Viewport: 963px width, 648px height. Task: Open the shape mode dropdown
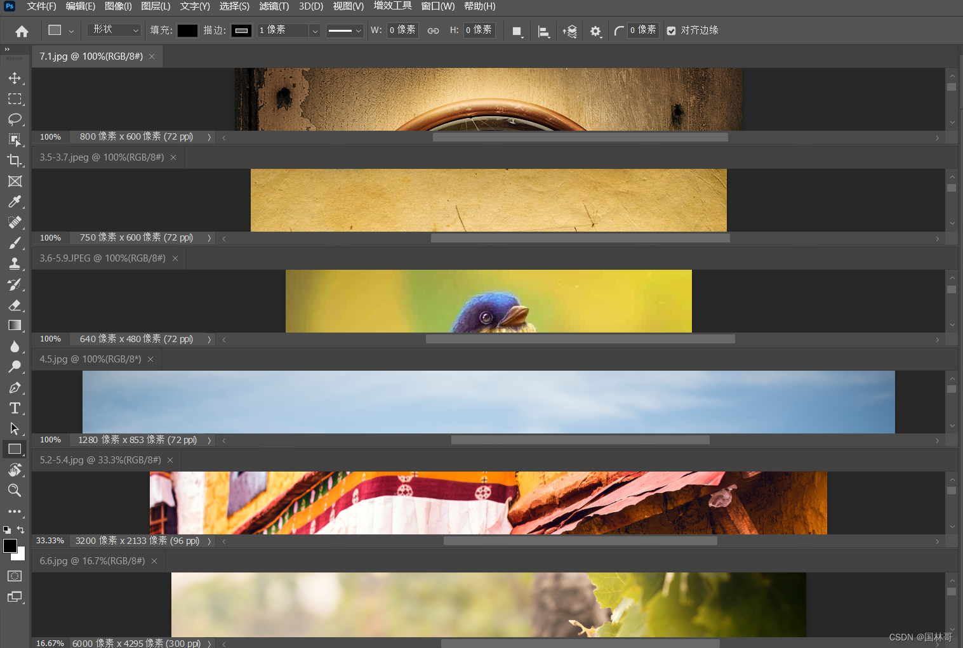[x=114, y=30]
